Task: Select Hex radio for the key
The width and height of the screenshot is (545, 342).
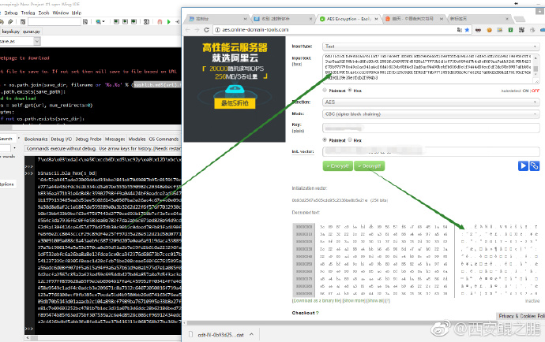Action: (350, 139)
